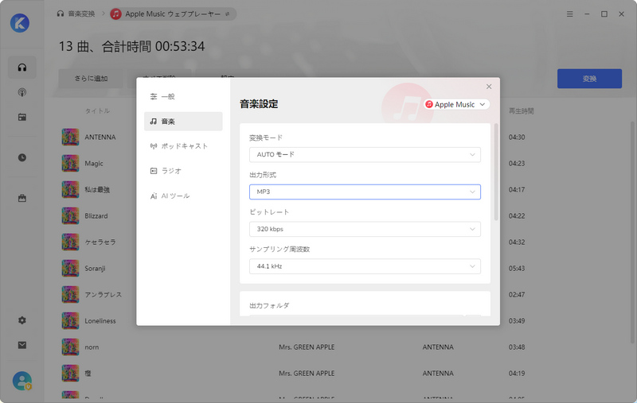Click the Soranji track album thumbnail
This screenshot has height=403, width=637.
pyautogui.click(x=70, y=269)
